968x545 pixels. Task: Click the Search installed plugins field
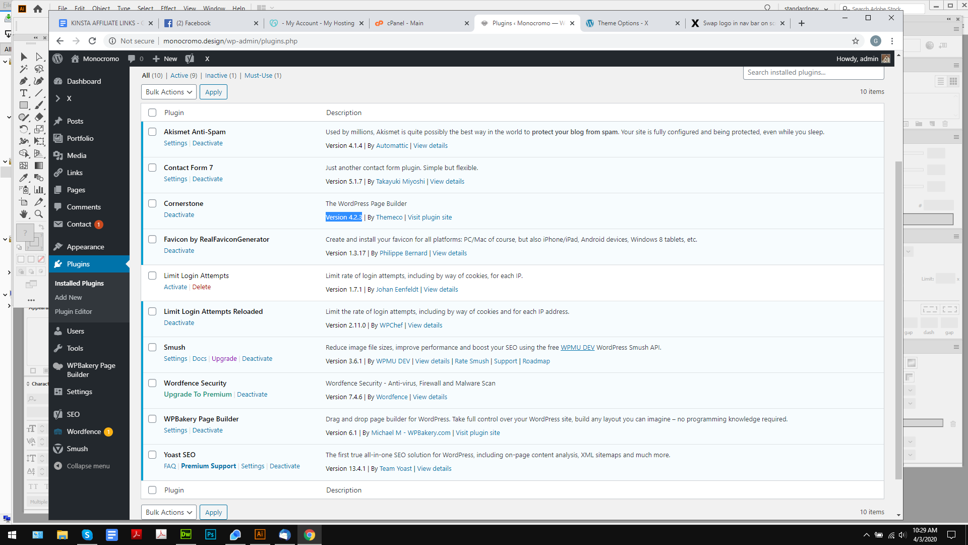pyautogui.click(x=813, y=73)
